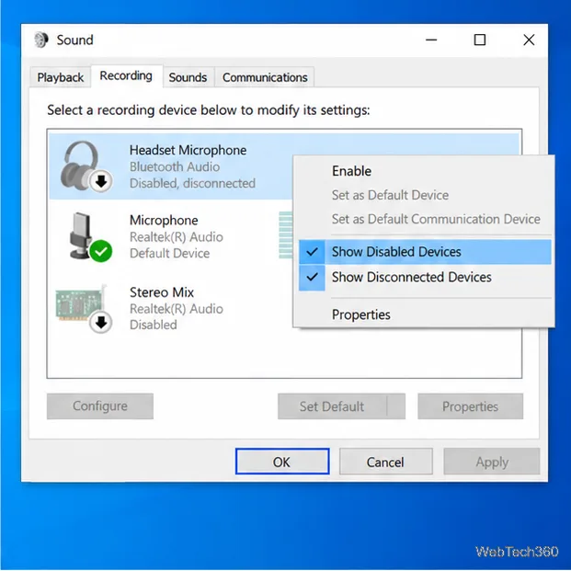Minimize the Sound window

[431, 40]
